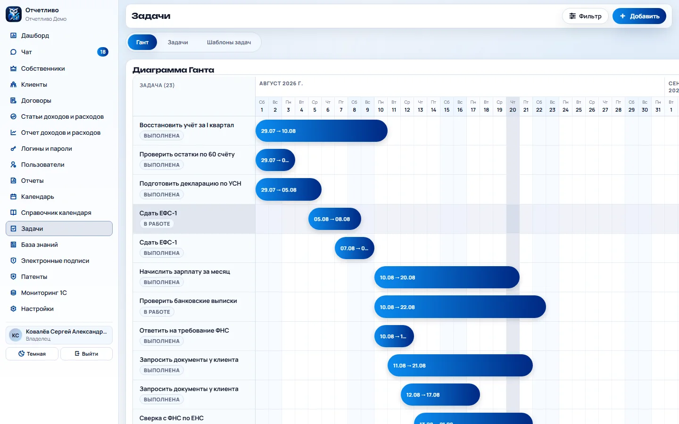Click the Отчетливо owl logo icon
The image size is (679, 424).
pyautogui.click(x=14, y=14)
